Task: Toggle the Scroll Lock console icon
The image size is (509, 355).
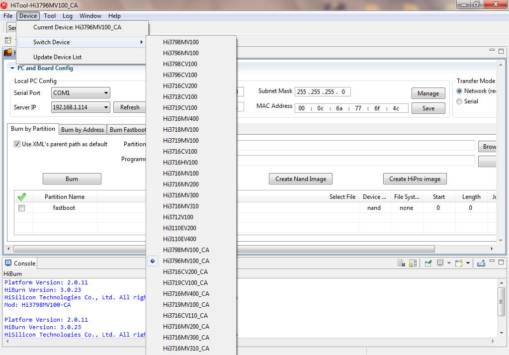Action: click(x=413, y=263)
